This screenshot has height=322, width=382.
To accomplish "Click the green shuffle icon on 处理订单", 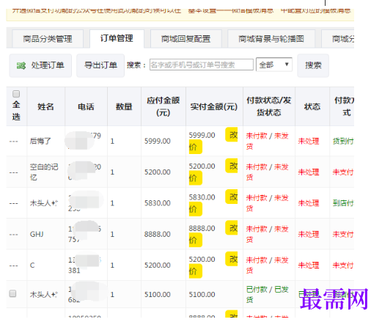I will tap(21, 65).
